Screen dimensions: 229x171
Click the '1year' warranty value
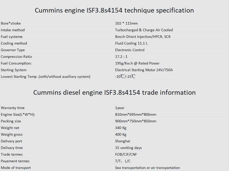click(x=120, y=108)
